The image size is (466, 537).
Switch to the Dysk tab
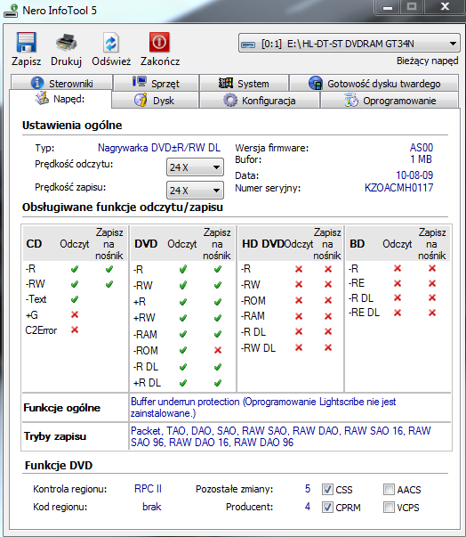pyautogui.click(x=155, y=101)
